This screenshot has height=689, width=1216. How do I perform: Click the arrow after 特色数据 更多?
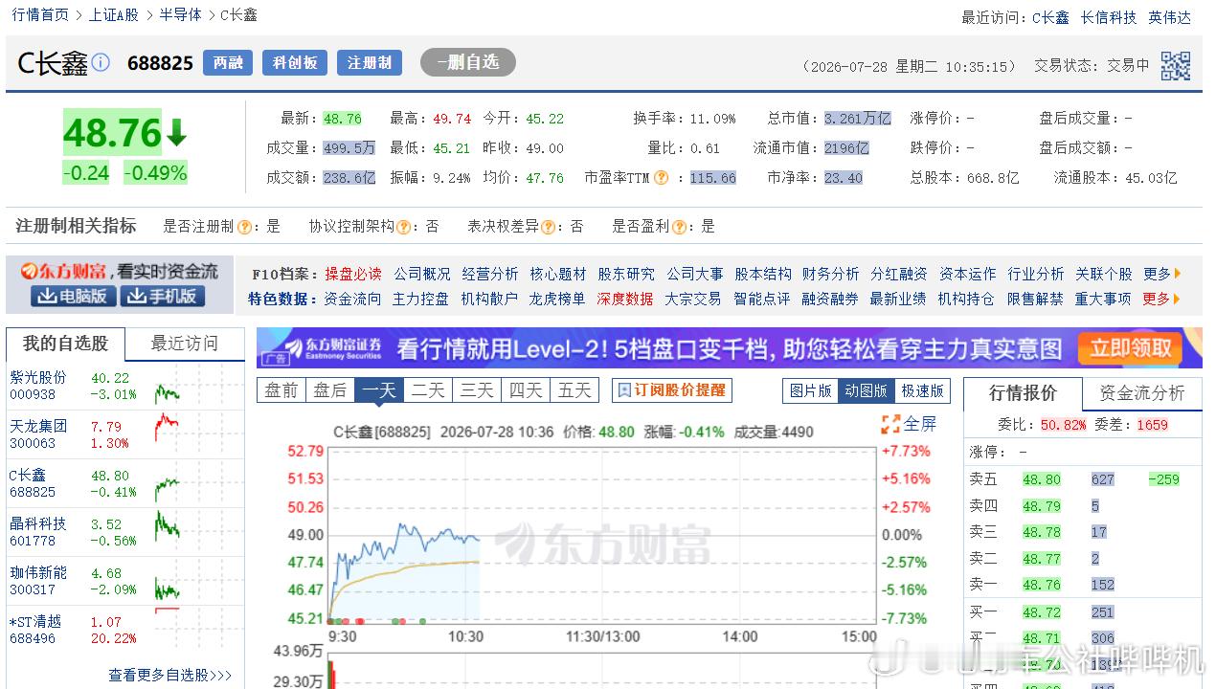pyautogui.click(x=1178, y=299)
